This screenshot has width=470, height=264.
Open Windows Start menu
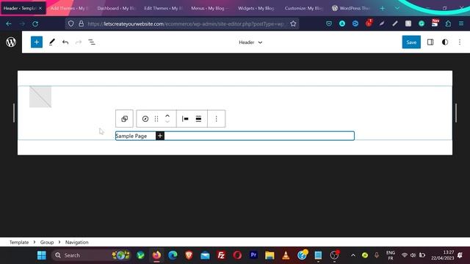click(x=42, y=255)
